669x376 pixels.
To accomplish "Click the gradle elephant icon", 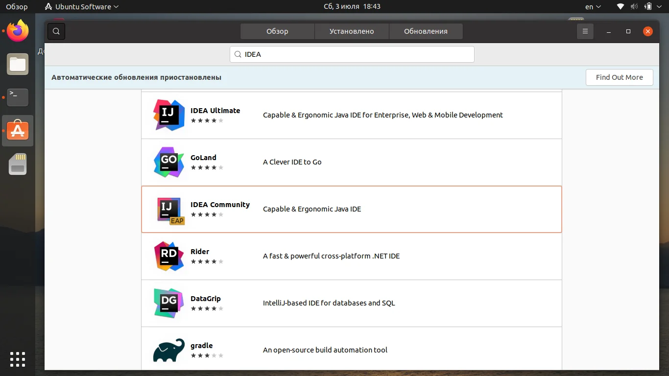I will pyautogui.click(x=169, y=350).
